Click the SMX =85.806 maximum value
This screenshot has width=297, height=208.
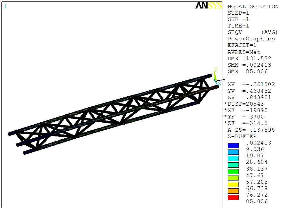[x=248, y=71]
